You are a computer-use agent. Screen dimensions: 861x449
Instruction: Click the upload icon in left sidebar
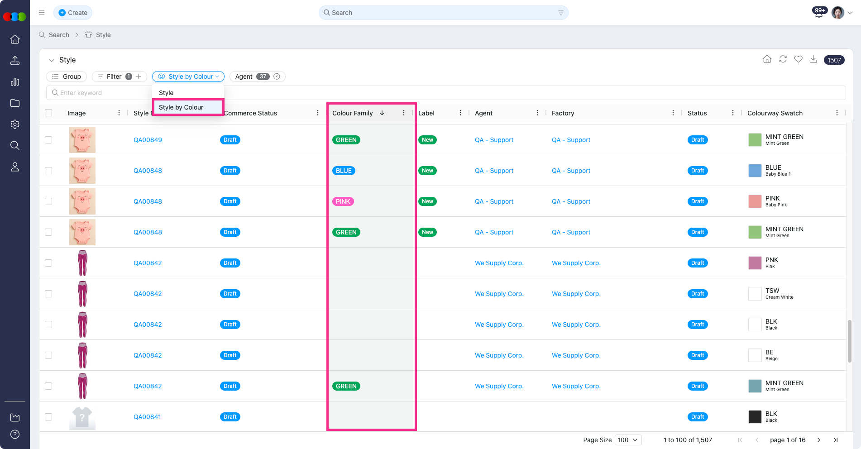(15, 61)
